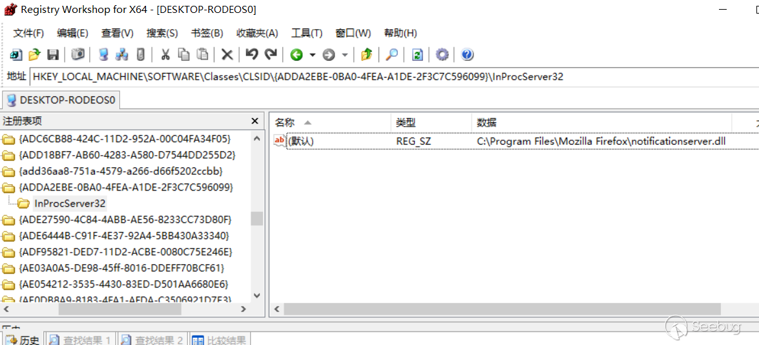Screen dimensions: 759x345
Task: Open the 文件(F) menu
Action: (x=28, y=34)
